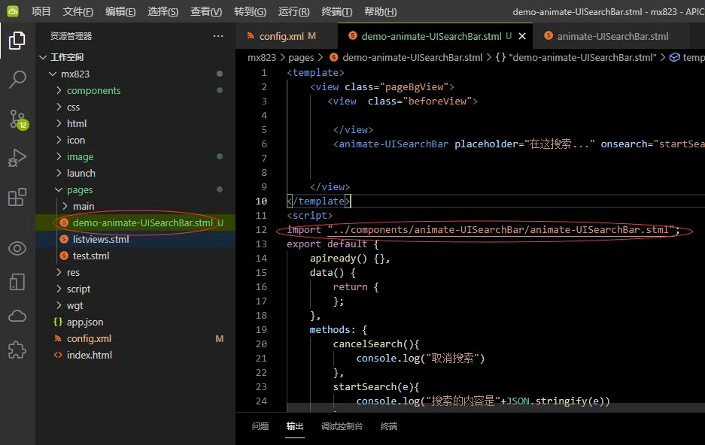Open the Explorer files icon in activity bar

pos(17,41)
